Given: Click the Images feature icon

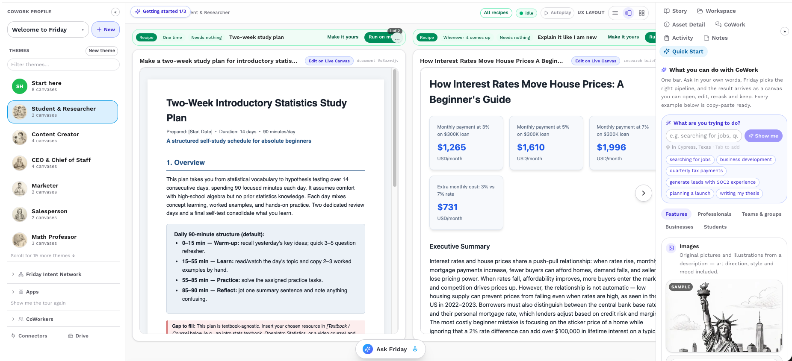Looking at the screenshot, I should (x=671, y=248).
